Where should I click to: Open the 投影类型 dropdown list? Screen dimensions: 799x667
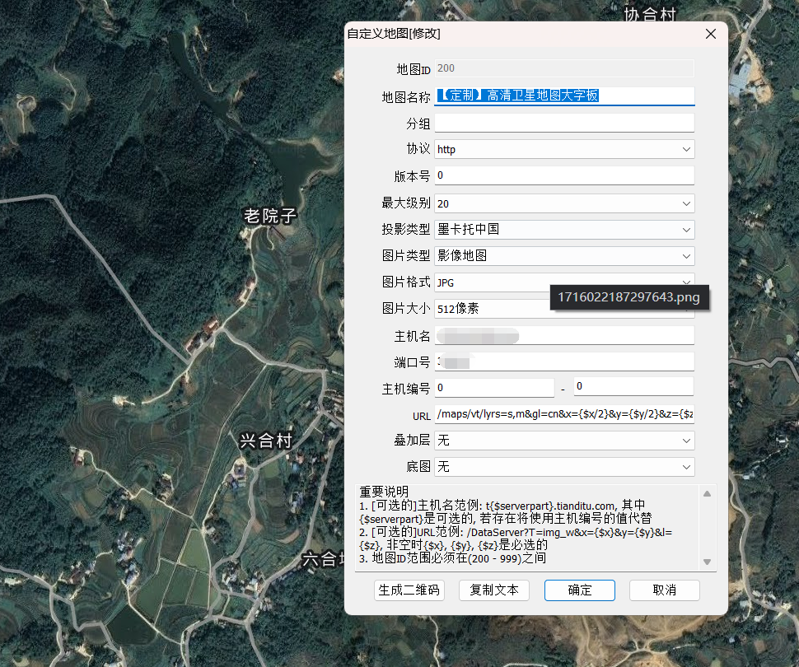pyautogui.click(x=564, y=229)
